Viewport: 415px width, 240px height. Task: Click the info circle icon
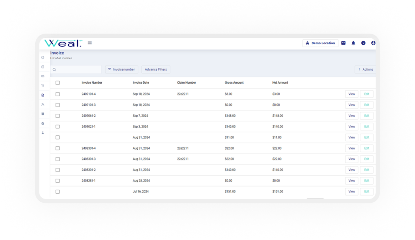pyautogui.click(x=363, y=43)
